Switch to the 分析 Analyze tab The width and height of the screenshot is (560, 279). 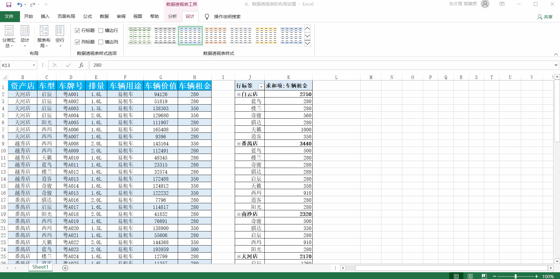(x=172, y=16)
